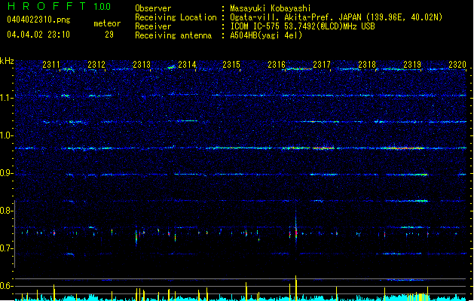Click the Observer label
474x301 pixels.
pos(153,8)
